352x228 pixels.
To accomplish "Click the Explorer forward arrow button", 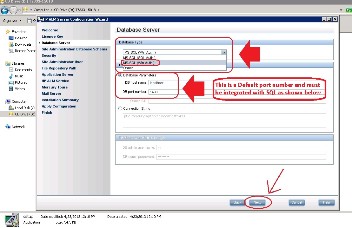I will [x=13, y=10].
